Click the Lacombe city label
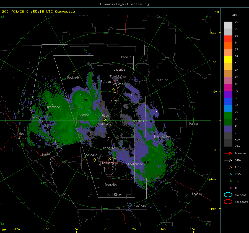Screen dimensions: 249x233 point(119,70)
